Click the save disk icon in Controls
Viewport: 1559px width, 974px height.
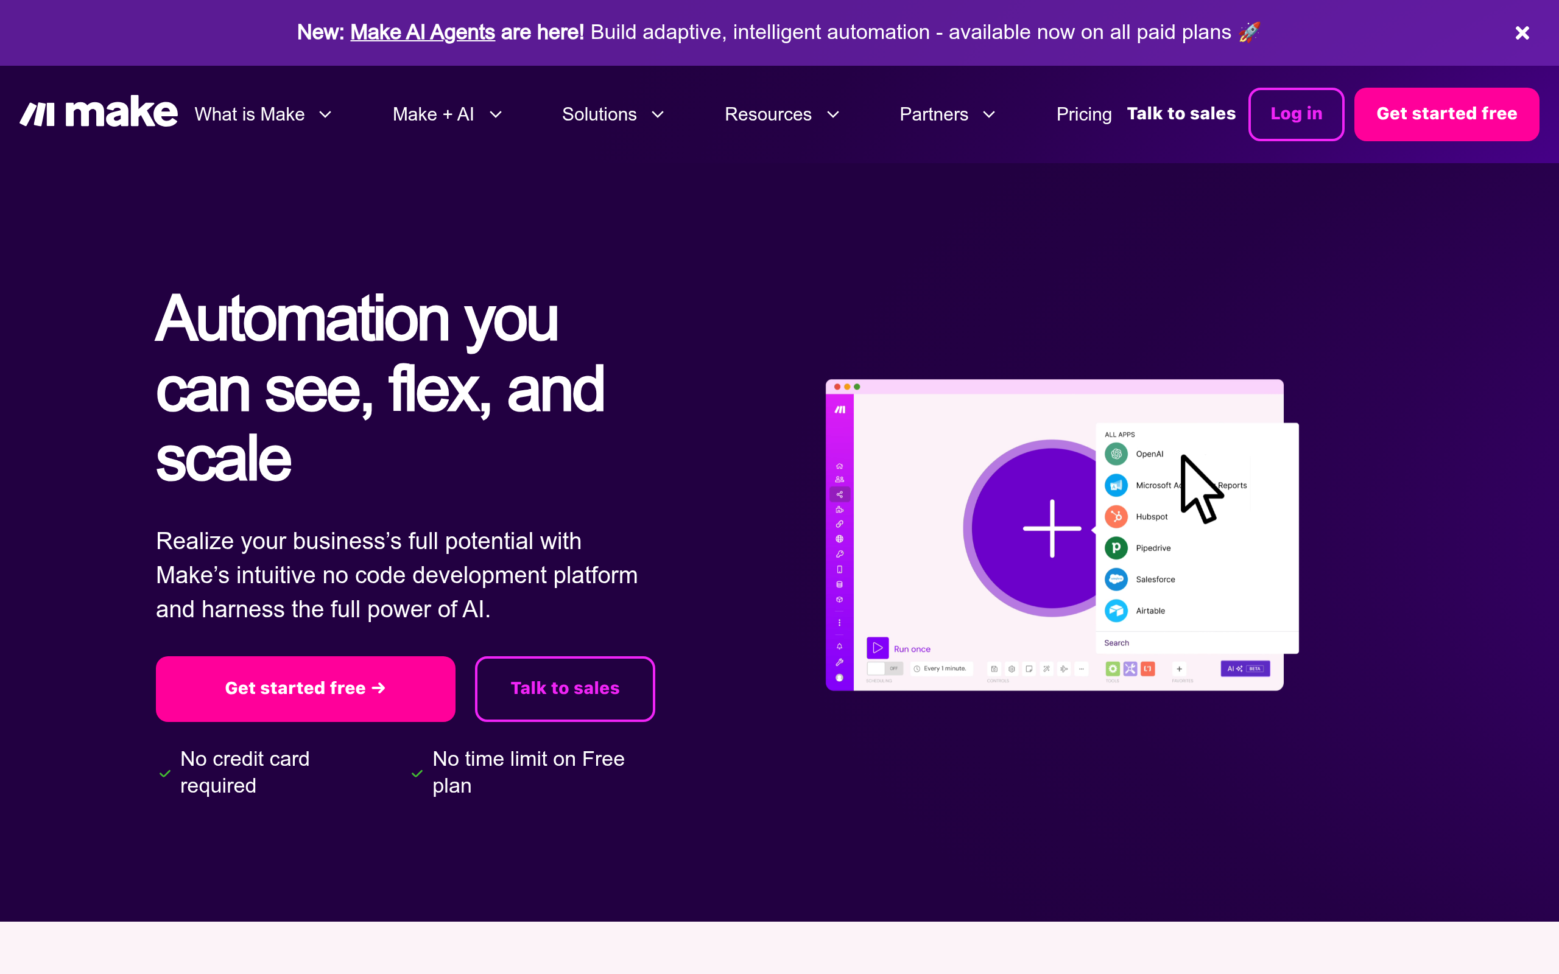994,668
